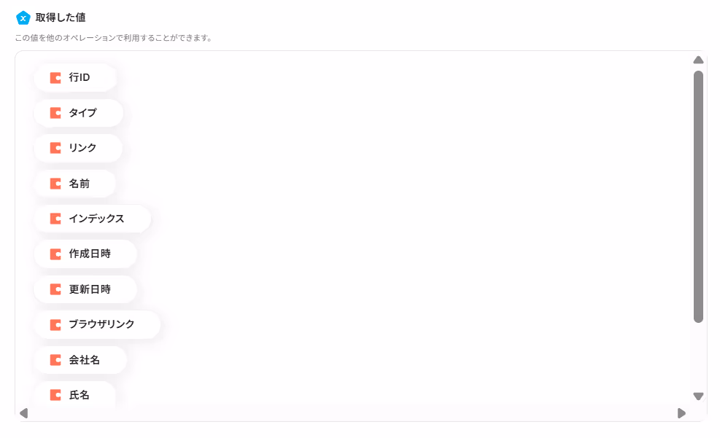Click the Coda icon beside タイプ
This screenshot has height=438, width=720.
click(55, 113)
